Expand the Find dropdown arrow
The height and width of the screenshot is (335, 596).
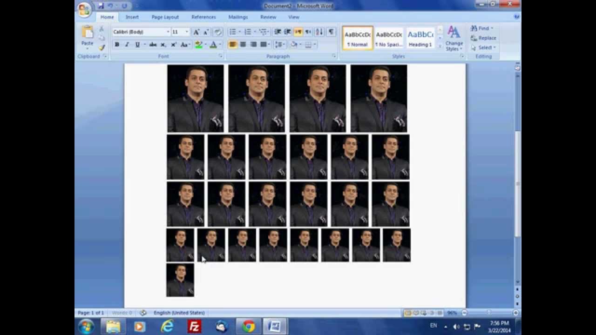click(492, 28)
